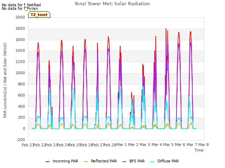Click the Mar 7 x-axis date label

click(192, 145)
